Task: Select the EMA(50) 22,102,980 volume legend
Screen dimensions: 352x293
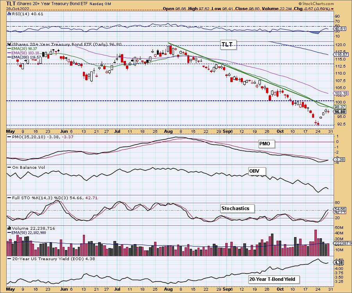Action: point(27,233)
